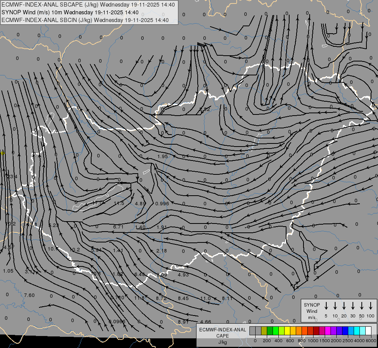The image size is (378, 348).
Task: Click the CAPE value 1.05 on map
Action: [x=8, y=271]
